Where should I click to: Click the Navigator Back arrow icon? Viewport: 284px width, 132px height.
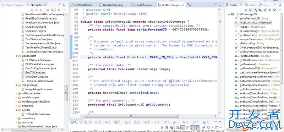click(x=32, y=10)
